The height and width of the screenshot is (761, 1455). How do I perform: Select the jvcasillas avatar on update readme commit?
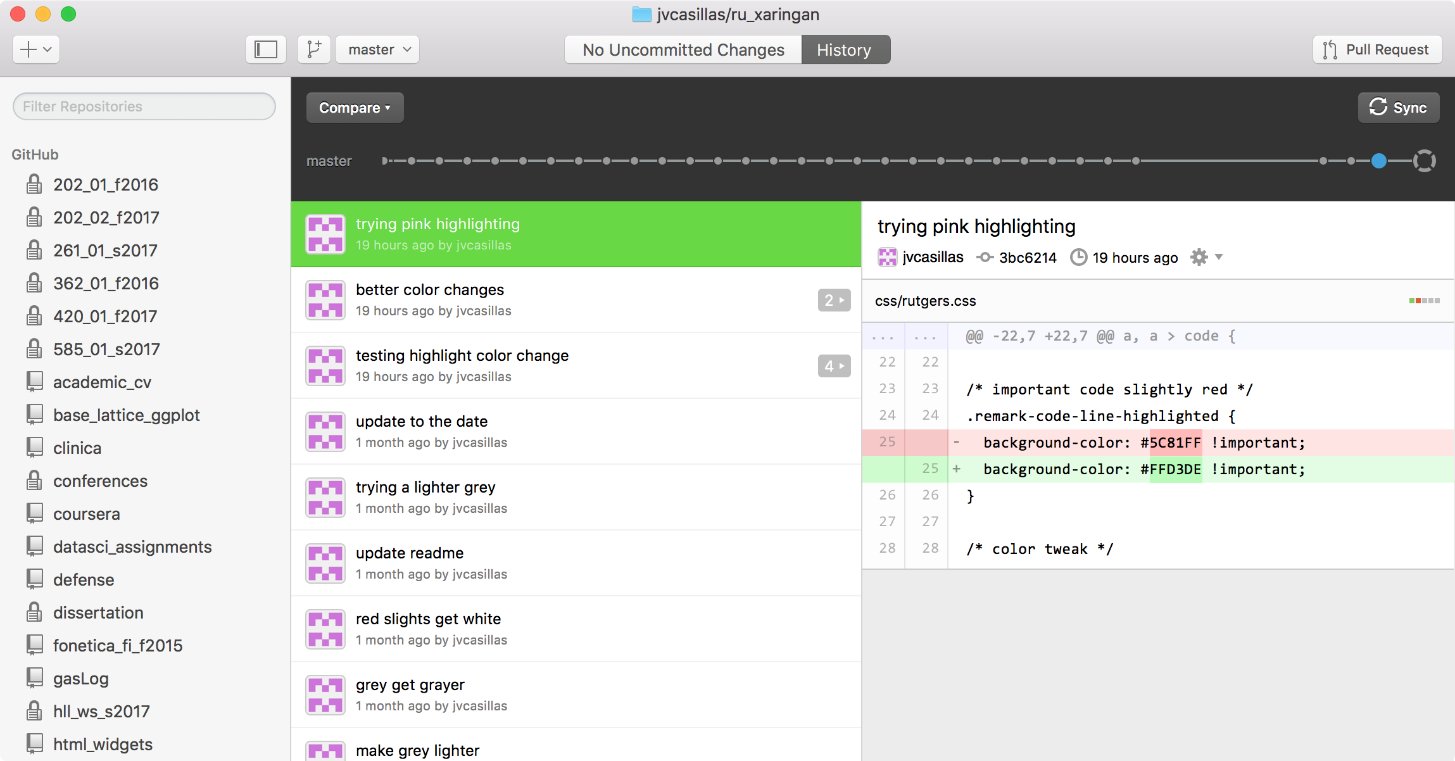click(325, 563)
